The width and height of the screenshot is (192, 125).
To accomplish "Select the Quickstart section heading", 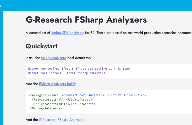I will tap(41, 46).
